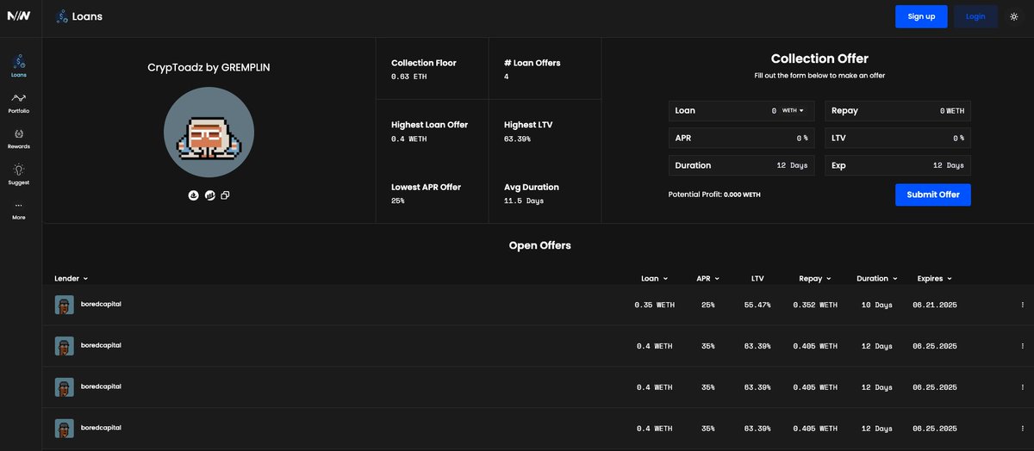Click boredcapital avatar in the 0.35 WETH row
The height and width of the screenshot is (451, 1034).
point(65,306)
